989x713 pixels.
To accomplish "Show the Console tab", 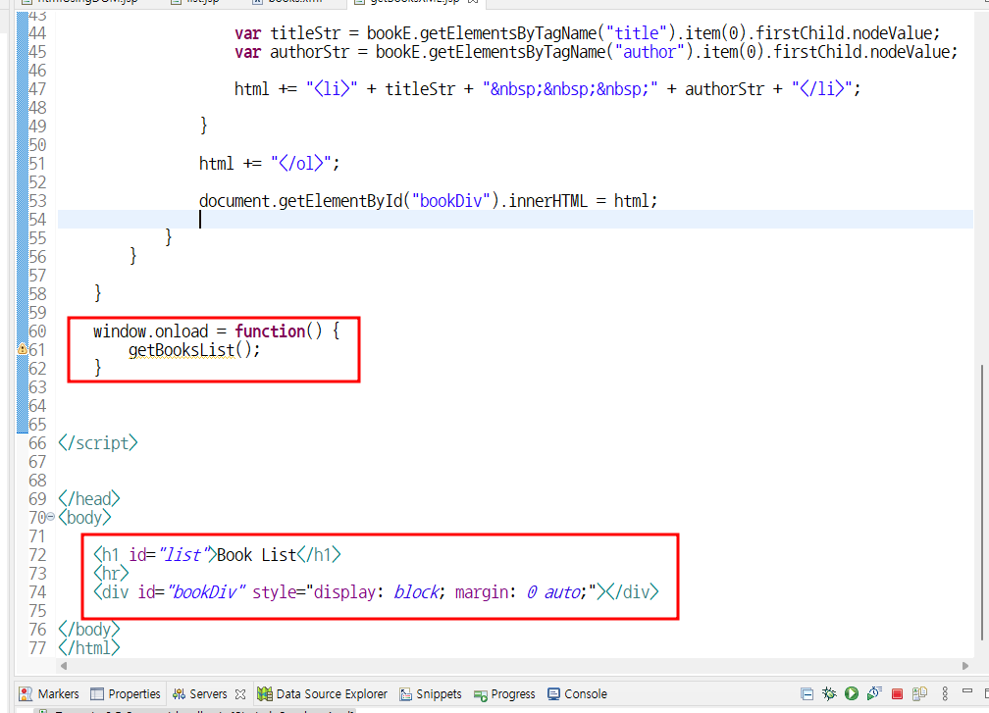I will click(577, 694).
